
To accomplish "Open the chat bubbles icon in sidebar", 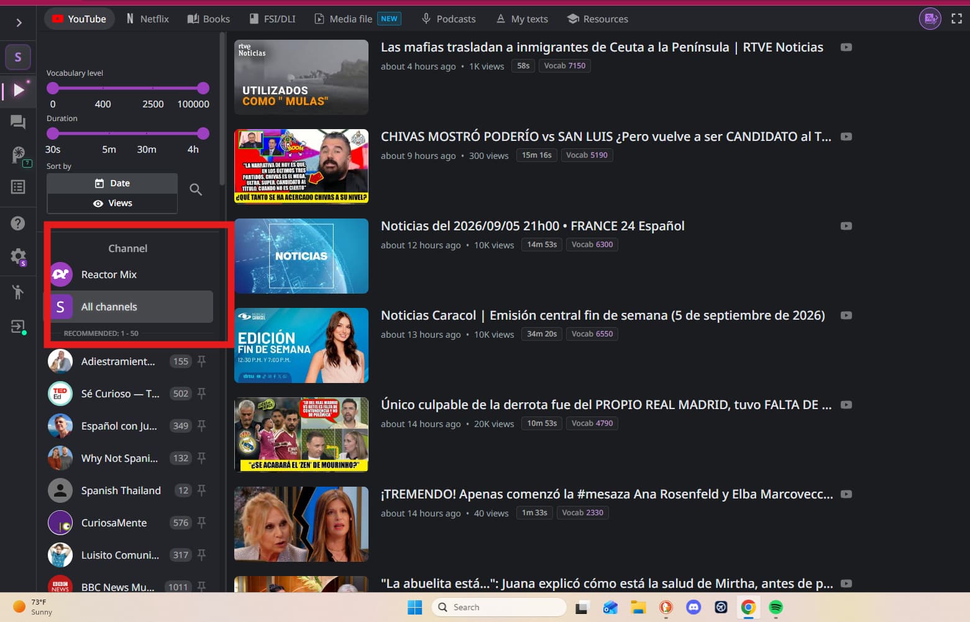I will coord(18,122).
